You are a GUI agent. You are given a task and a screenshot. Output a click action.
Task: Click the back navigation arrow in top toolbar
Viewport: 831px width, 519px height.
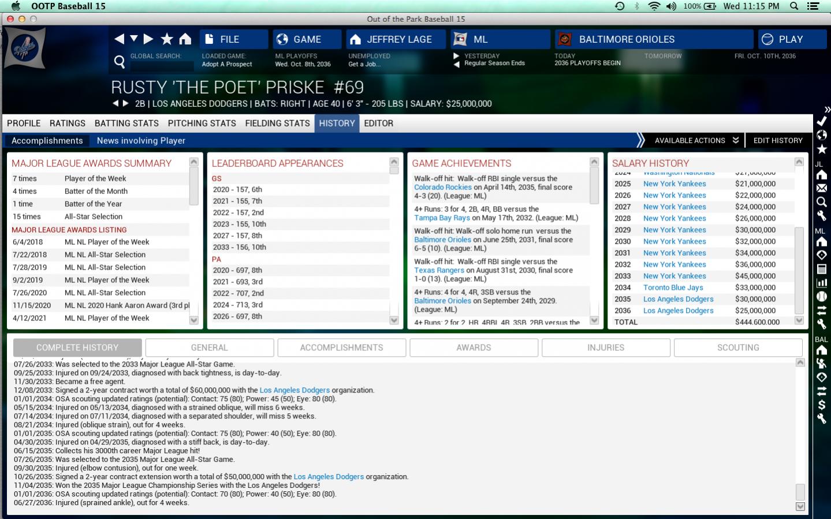click(119, 39)
